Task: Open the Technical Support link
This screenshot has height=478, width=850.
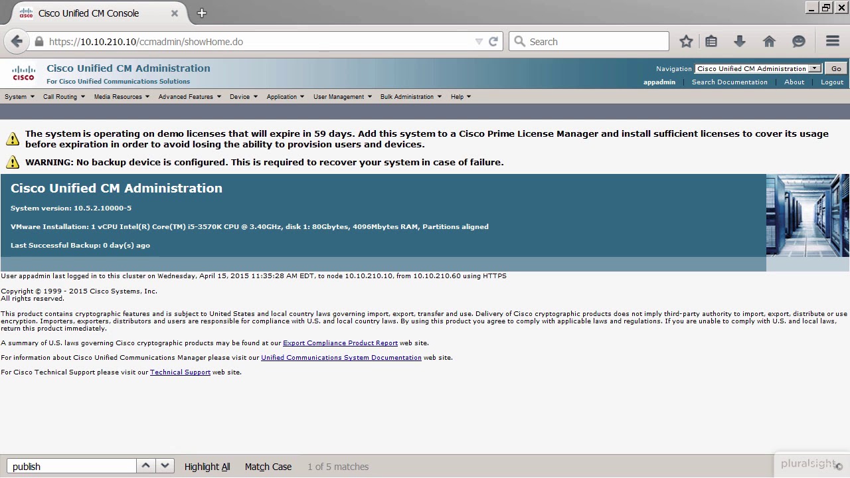Action: coord(180,372)
